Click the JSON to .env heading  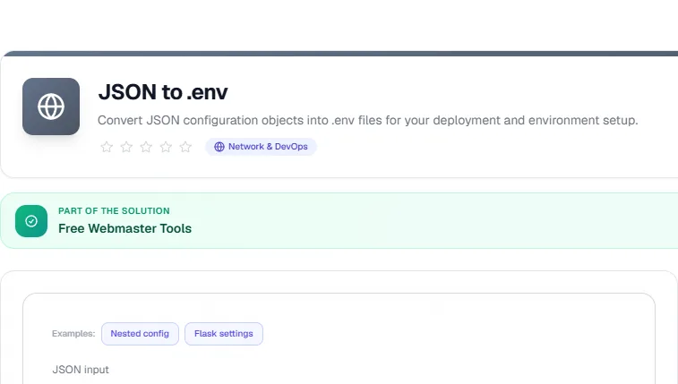point(163,92)
